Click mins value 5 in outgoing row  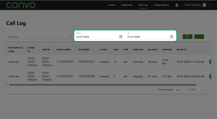tap(114, 76)
